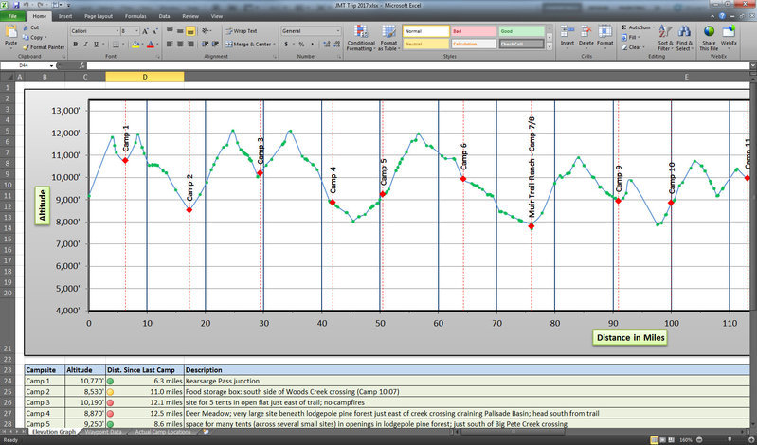The height and width of the screenshot is (445, 757).
Task: Click the Increase Decimal icon
Action: (x=326, y=44)
